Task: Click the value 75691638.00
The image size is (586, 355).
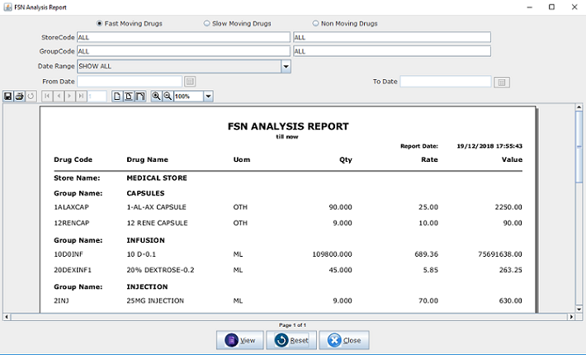Action: 500,254
